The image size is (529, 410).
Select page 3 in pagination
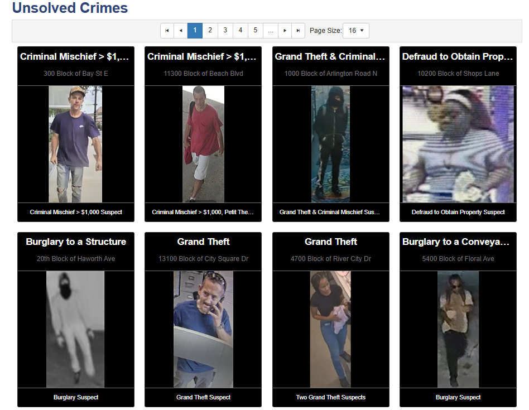pyautogui.click(x=225, y=31)
